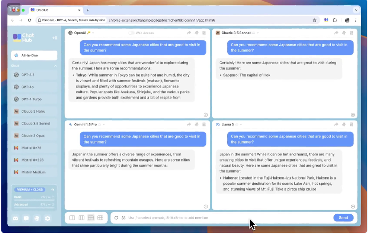Switch to the 2x2 grid layout
This screenshot has width=372, height=239.
(x=91, y=218)
